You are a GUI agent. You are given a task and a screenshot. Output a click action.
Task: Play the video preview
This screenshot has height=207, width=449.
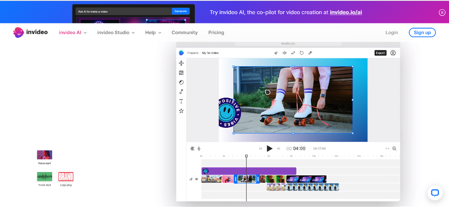(270, 148)
